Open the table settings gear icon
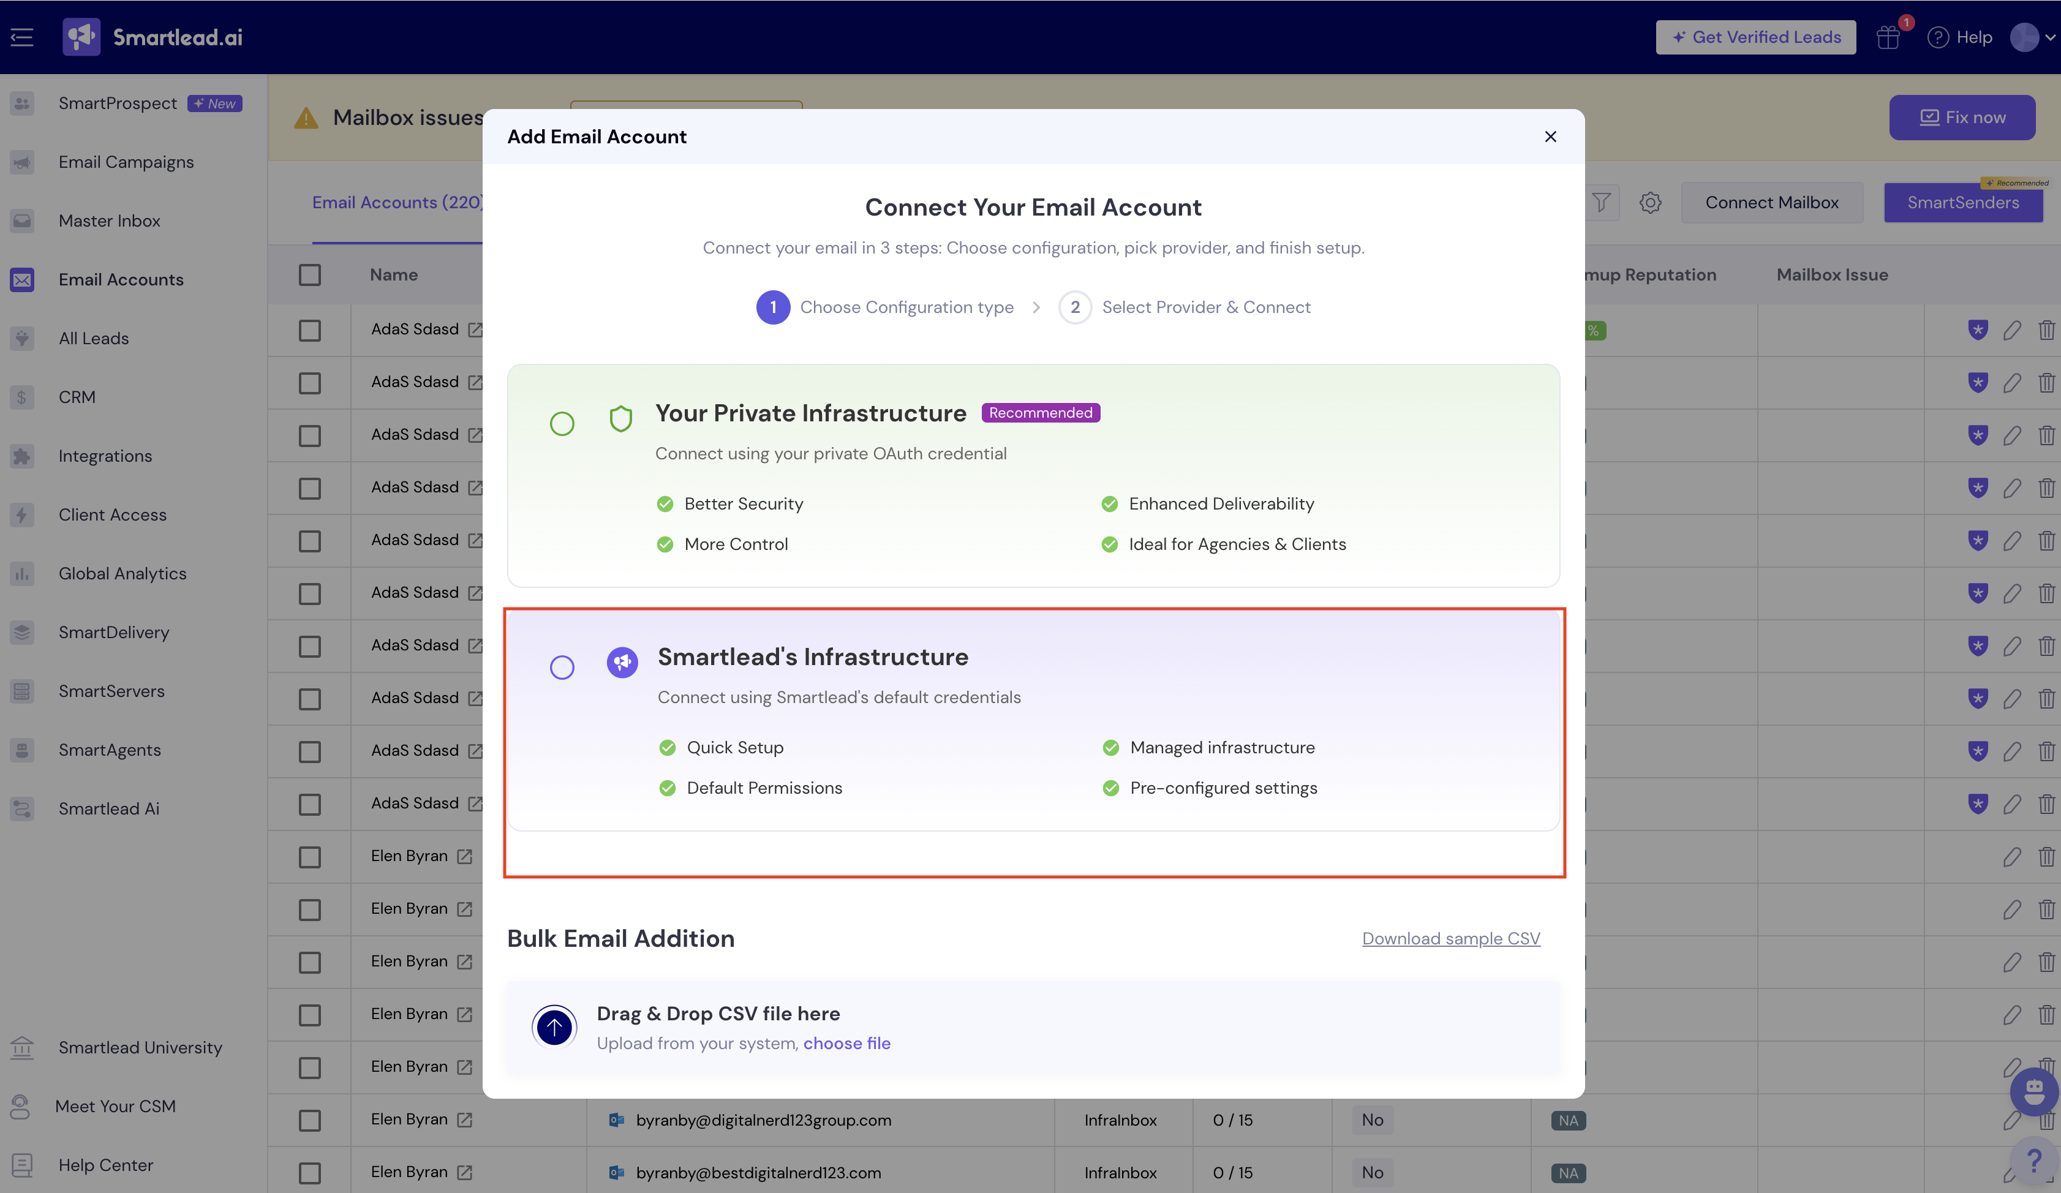Image resolution: width=2061 pixels, height=1193 pixels. 1651,202
